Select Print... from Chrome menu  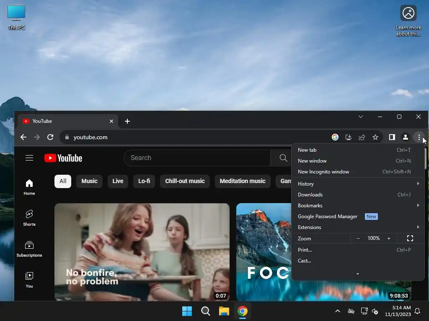[358, 250]
